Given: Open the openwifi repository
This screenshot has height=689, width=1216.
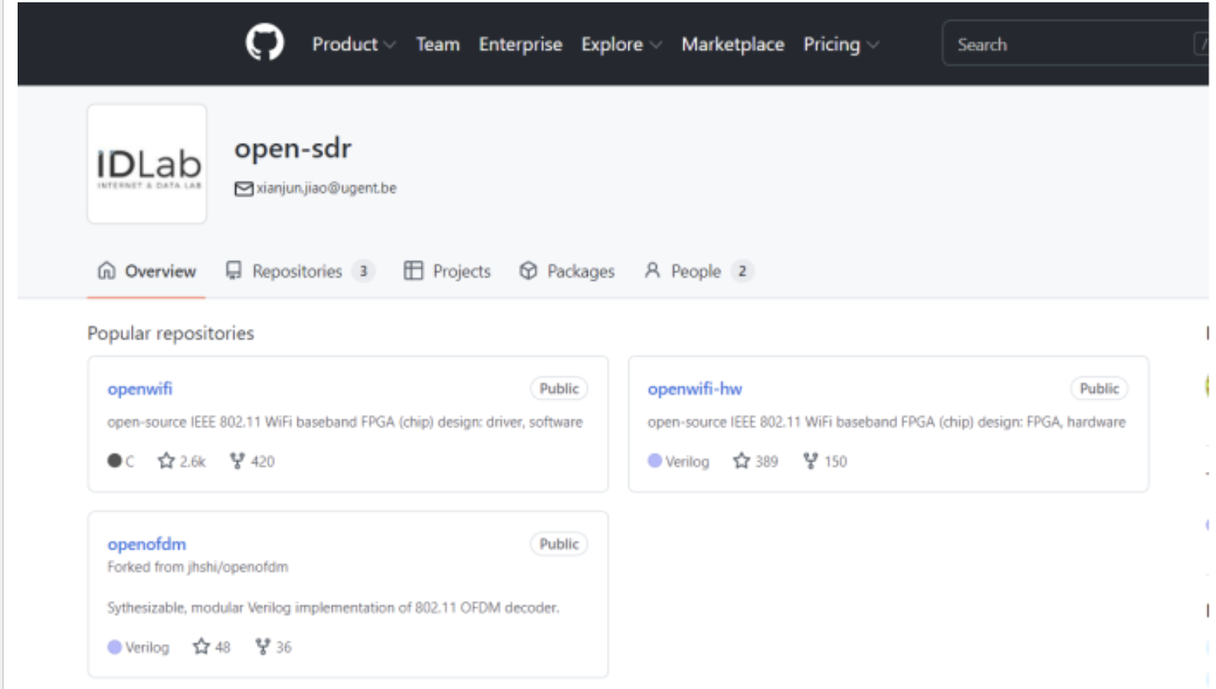Looking at the screenshot, I should (139, 389).
